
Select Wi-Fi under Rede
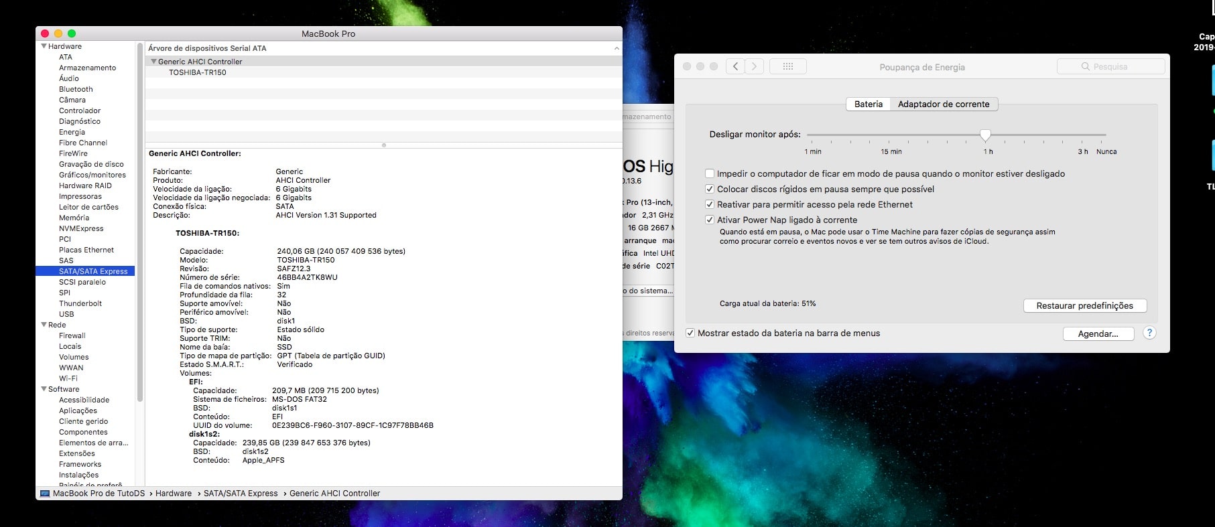68,378
